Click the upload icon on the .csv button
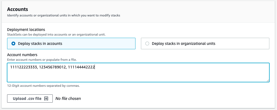The height and width of the screenshot is (110, 277). tap(46, 99)
